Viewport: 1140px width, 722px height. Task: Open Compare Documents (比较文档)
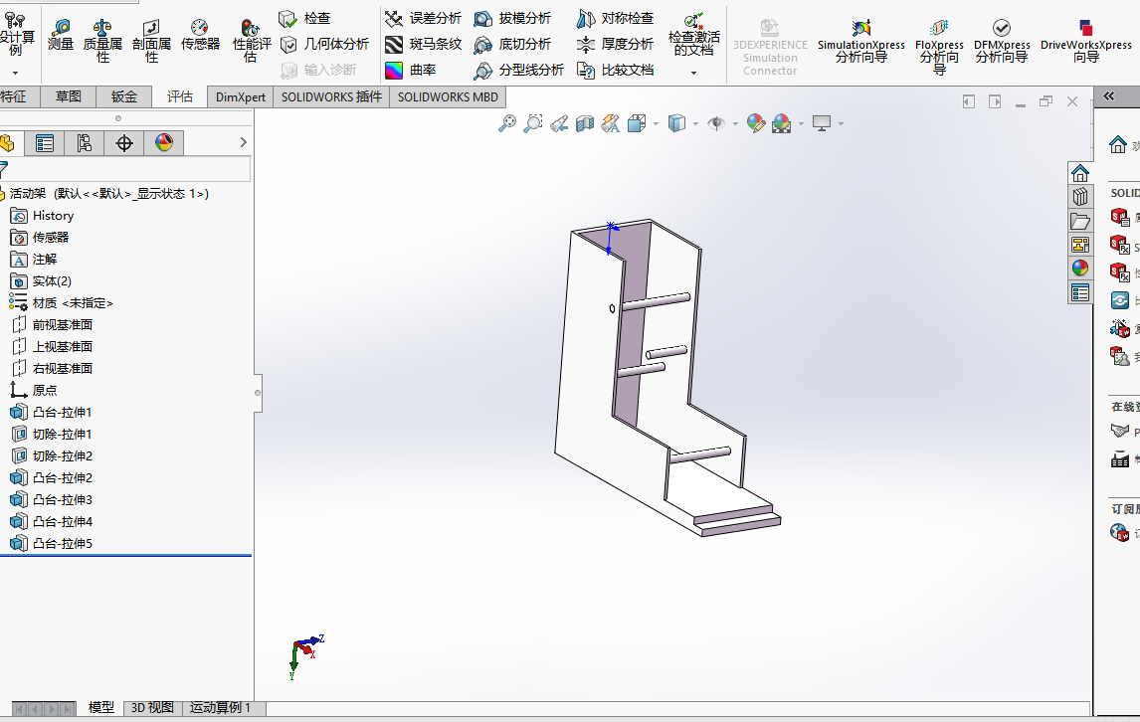coord(615,71)
